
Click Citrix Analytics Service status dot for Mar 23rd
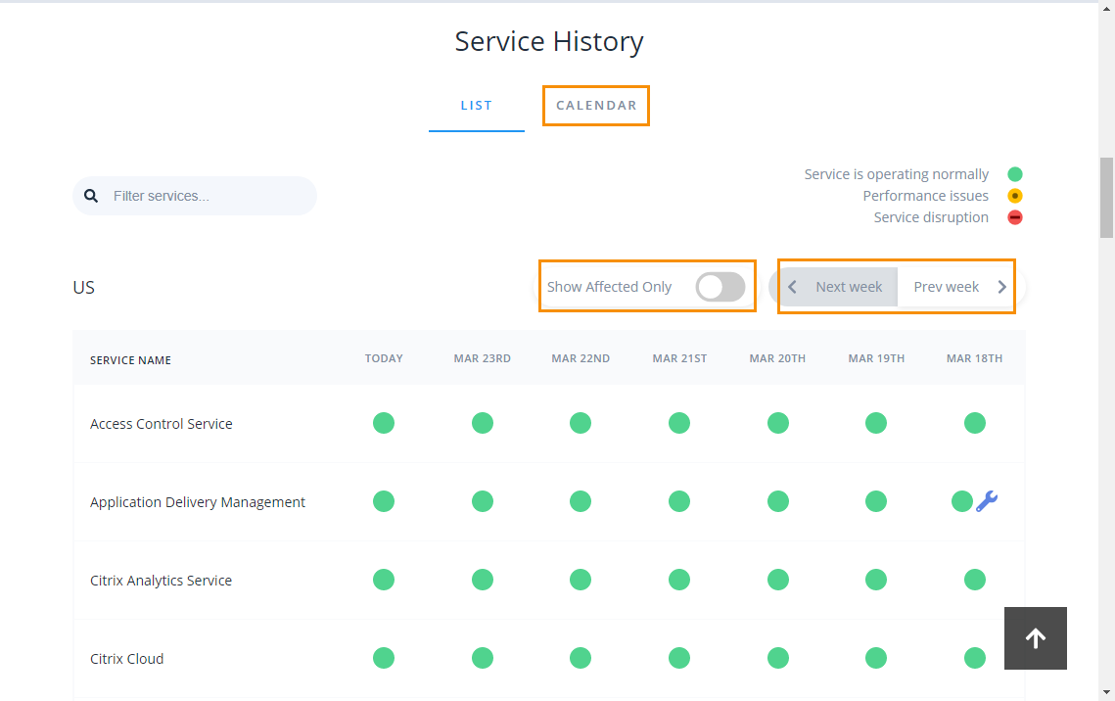coord(483,580)
